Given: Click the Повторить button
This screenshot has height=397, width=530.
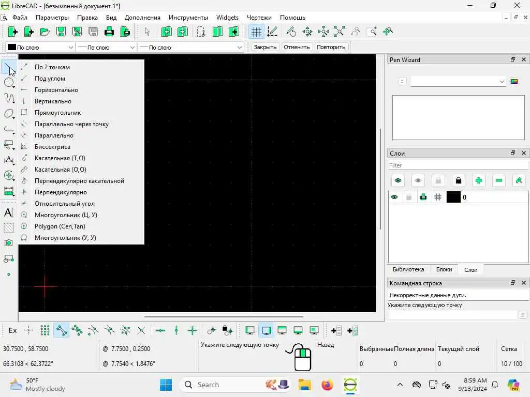Looking at the screenshot, I should pos(331,47).
